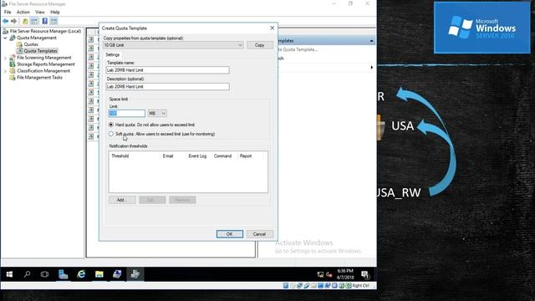Click the Template name input field
Viewport: 535px width, 301px height.
167,70
